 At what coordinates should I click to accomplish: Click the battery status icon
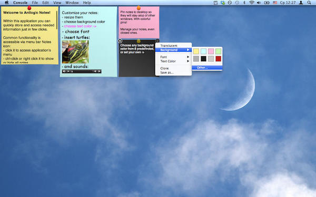click(x=266, y=3)
